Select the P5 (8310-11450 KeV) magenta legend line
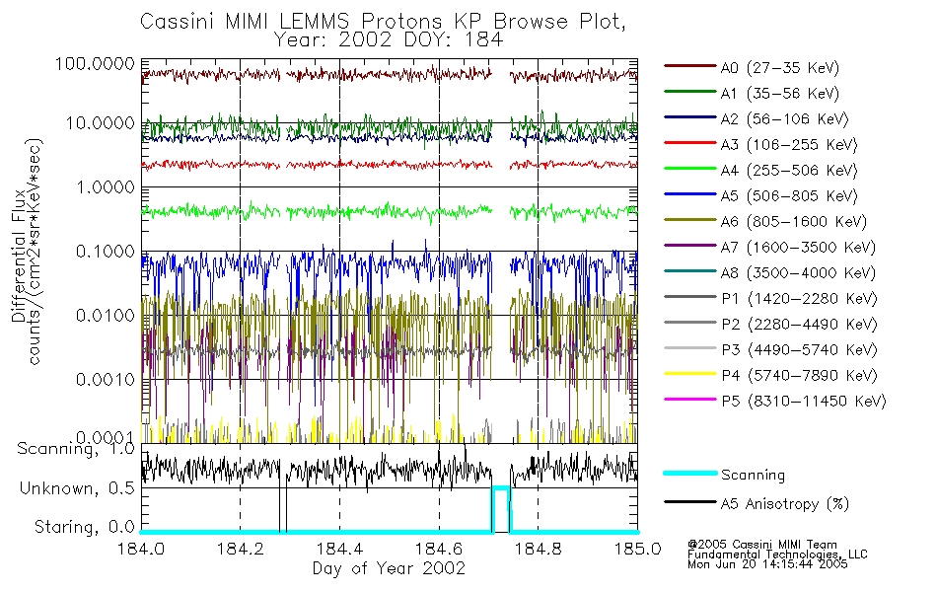The height and width of the screenshot is (592, 937). click(x=690, y=399)
